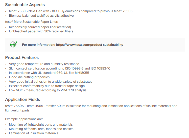
Task: Click the Sustainable Aspects heading
Action: point(25,5)
